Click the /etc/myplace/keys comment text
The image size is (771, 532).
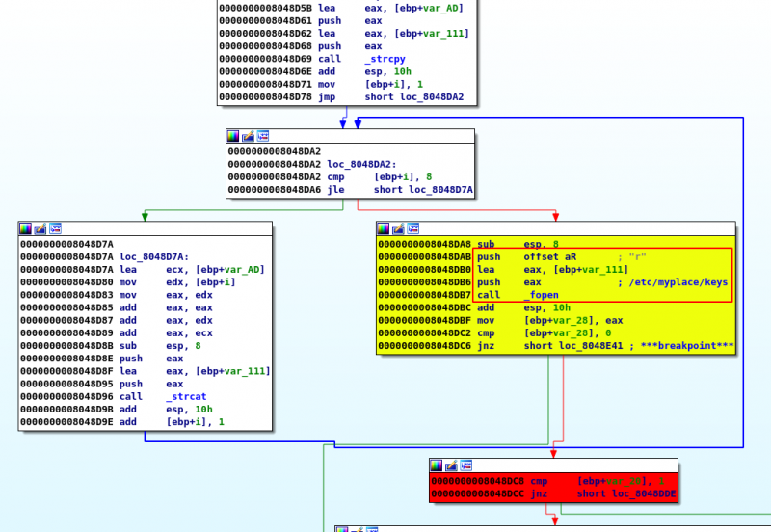tap(678, 281)
